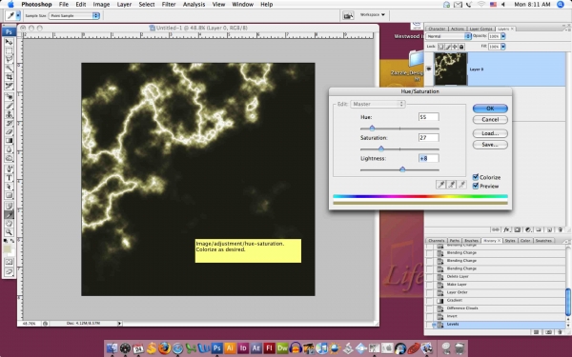Click the layer style fx icon
The image size is (572, 357).
[506, 229]
